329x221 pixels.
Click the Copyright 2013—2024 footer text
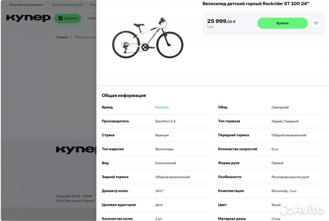74,196
